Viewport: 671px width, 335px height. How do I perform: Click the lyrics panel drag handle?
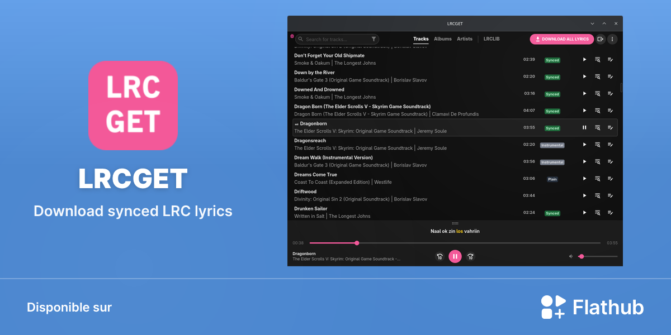[x=455, y=223]
